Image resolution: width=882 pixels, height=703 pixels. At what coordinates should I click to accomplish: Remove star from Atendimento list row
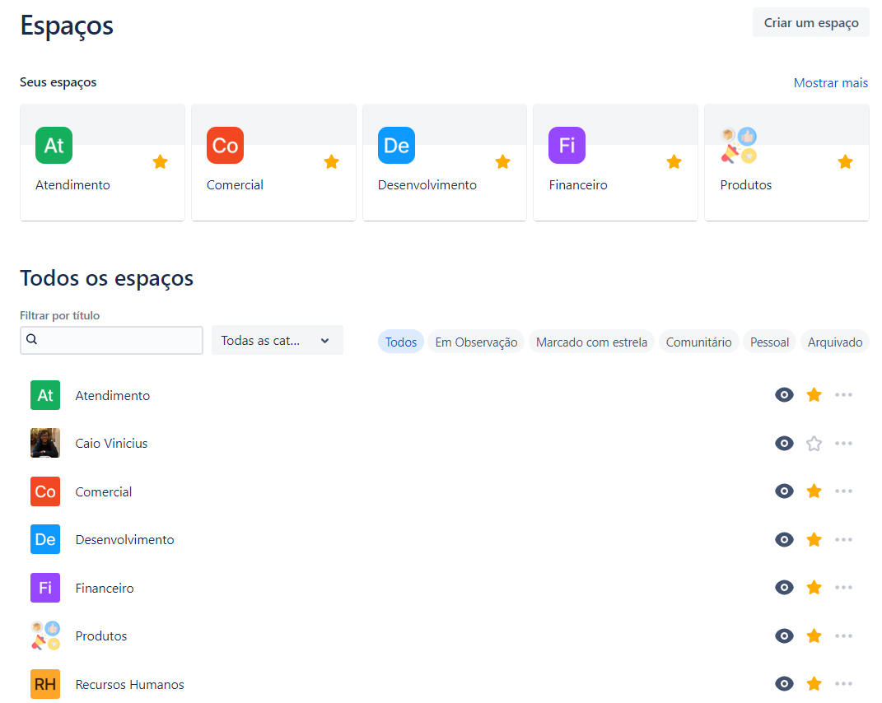(x=814, y=395)
